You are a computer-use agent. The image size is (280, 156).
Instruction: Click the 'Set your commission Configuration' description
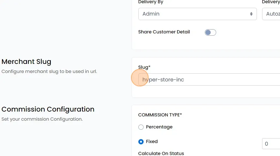[42, 119]
